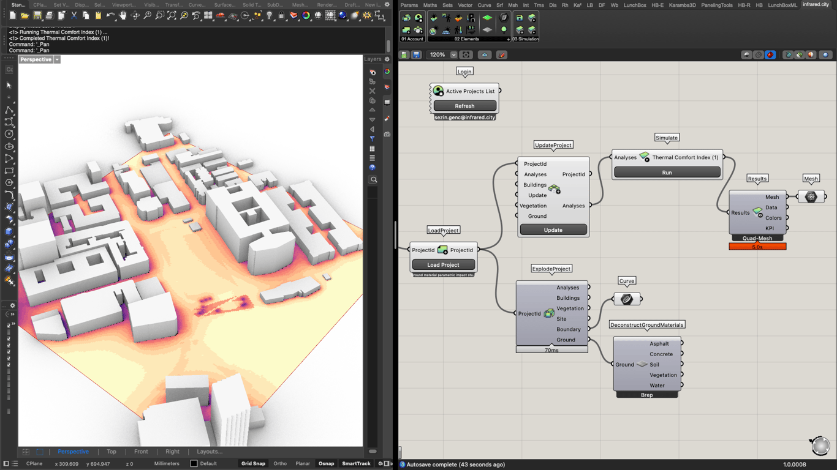
Task: Click the zoom extents icon in the canvas toolbar
Action: click(x=465, y=54)
